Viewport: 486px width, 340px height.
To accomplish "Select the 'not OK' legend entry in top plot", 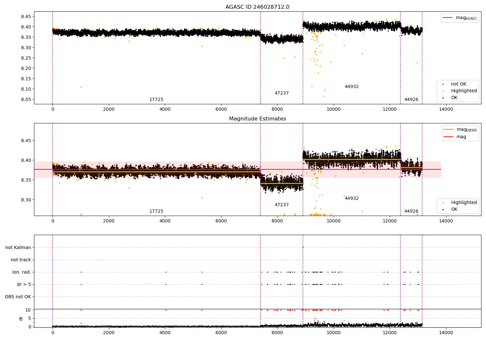I will coord(458,84).
